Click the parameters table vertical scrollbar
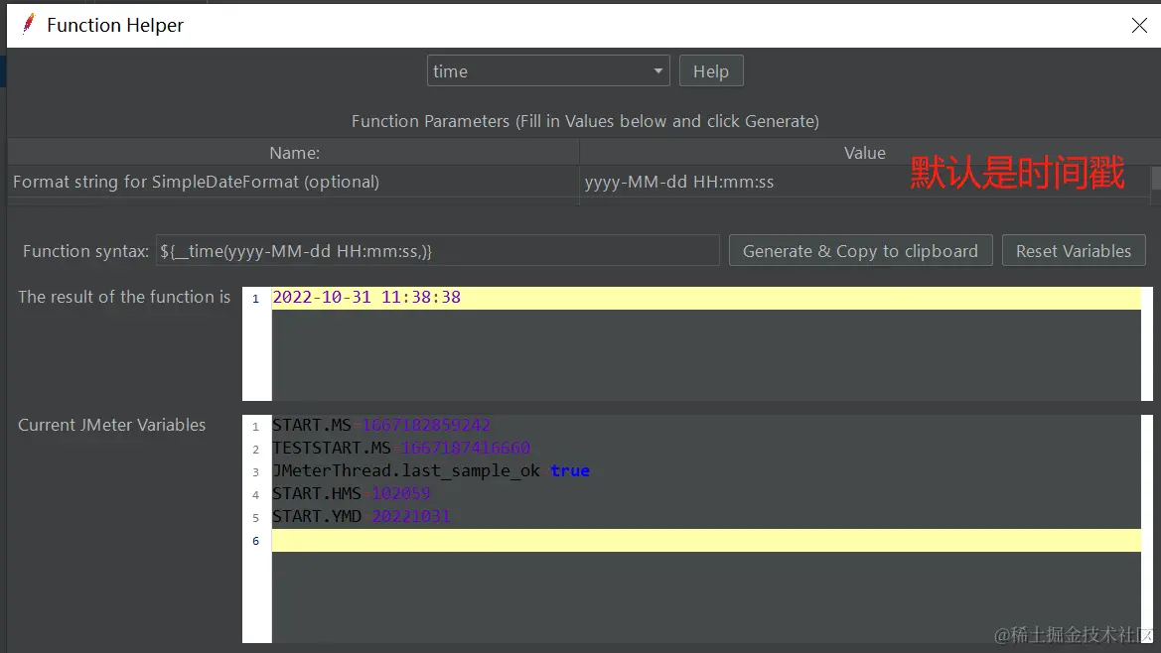The height and width of the screenshot is (653, 1161). pyautogui.click(x=1155, y=180)
